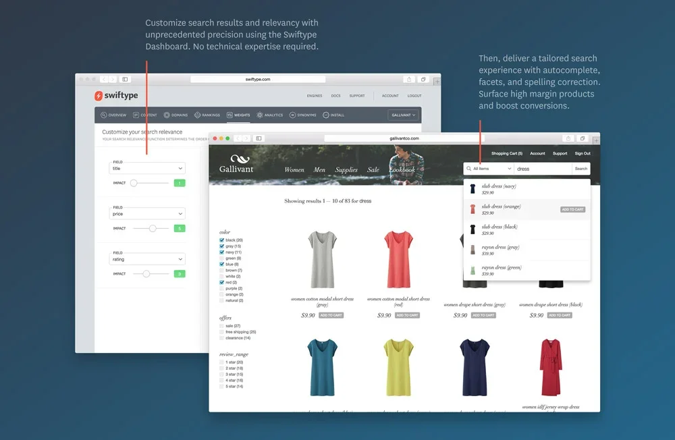The width and height of the screenshot is (675, 440).
Task: Check the sale (27) offers filter
Action: point(221,326)
